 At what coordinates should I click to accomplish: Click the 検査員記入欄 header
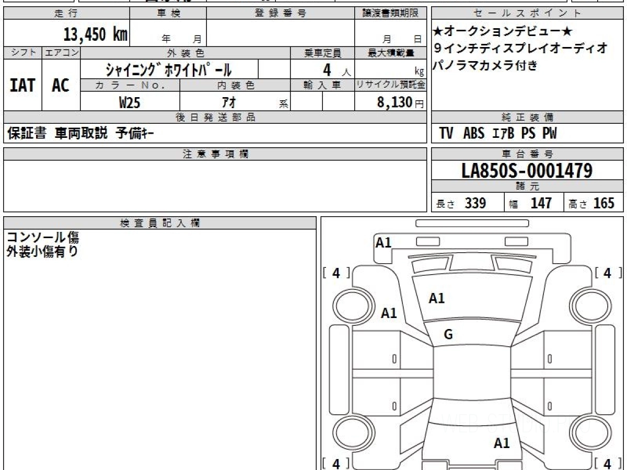pos(160,223)
